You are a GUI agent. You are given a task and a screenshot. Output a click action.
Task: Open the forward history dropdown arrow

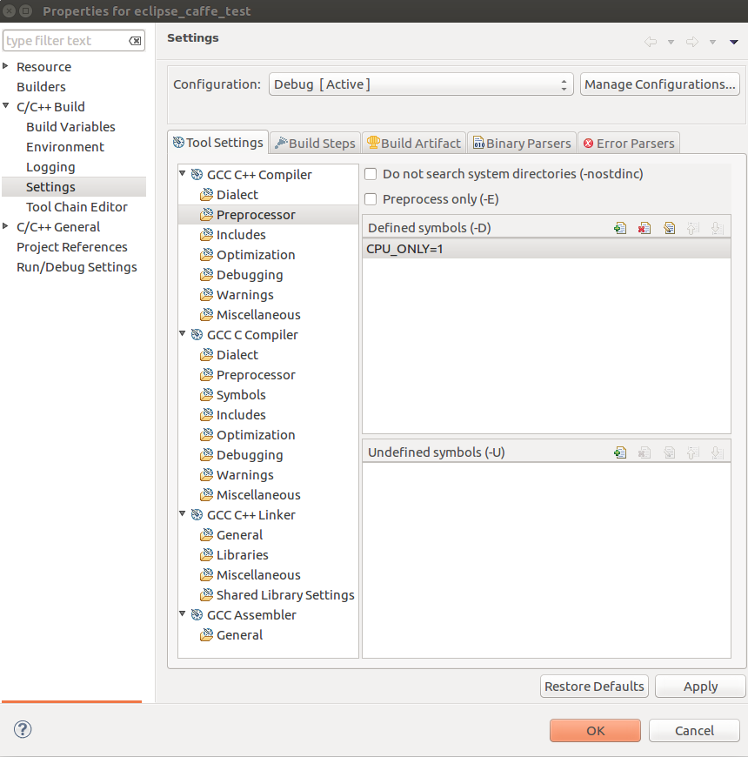(x=712, y=42)
